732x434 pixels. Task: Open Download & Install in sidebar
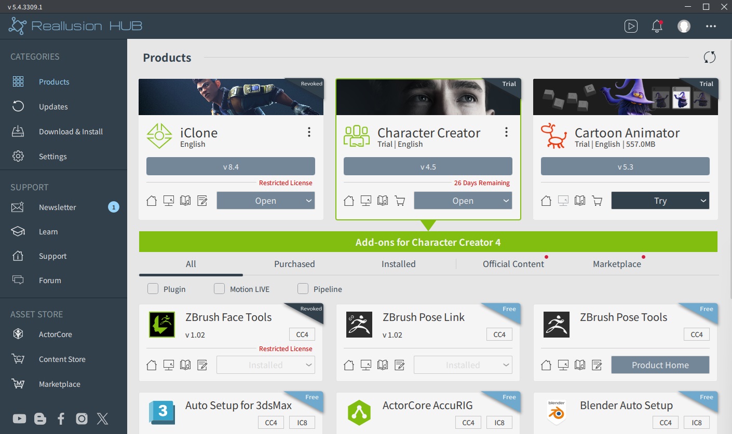click(x=63, y=132)
